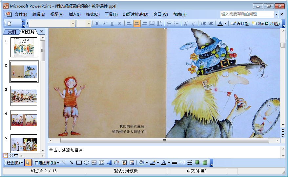Decrease indent level

[x=203, y=24]
